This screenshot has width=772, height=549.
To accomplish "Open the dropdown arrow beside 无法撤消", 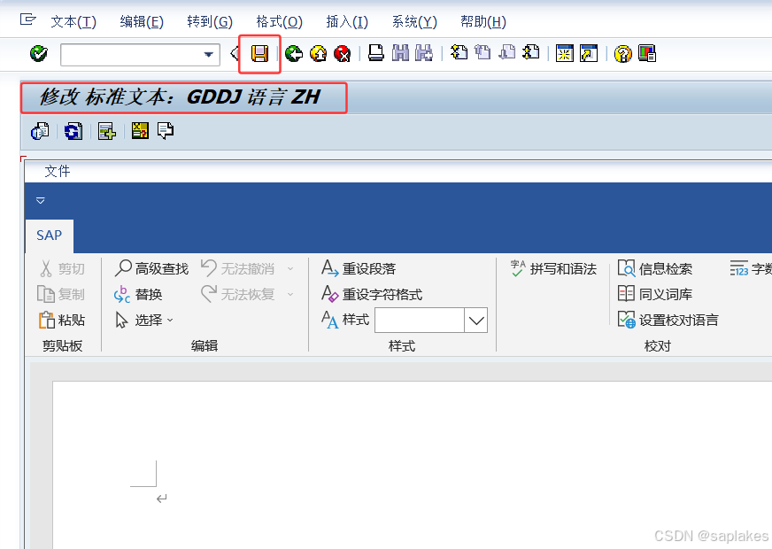I will [x=290, y=269].
